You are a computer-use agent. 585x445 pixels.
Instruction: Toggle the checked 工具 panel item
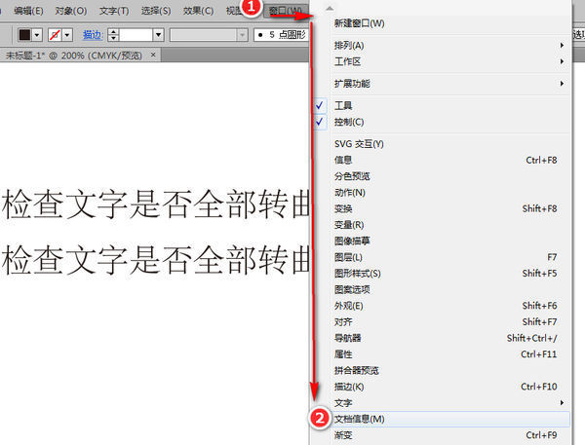coord(343,105)
